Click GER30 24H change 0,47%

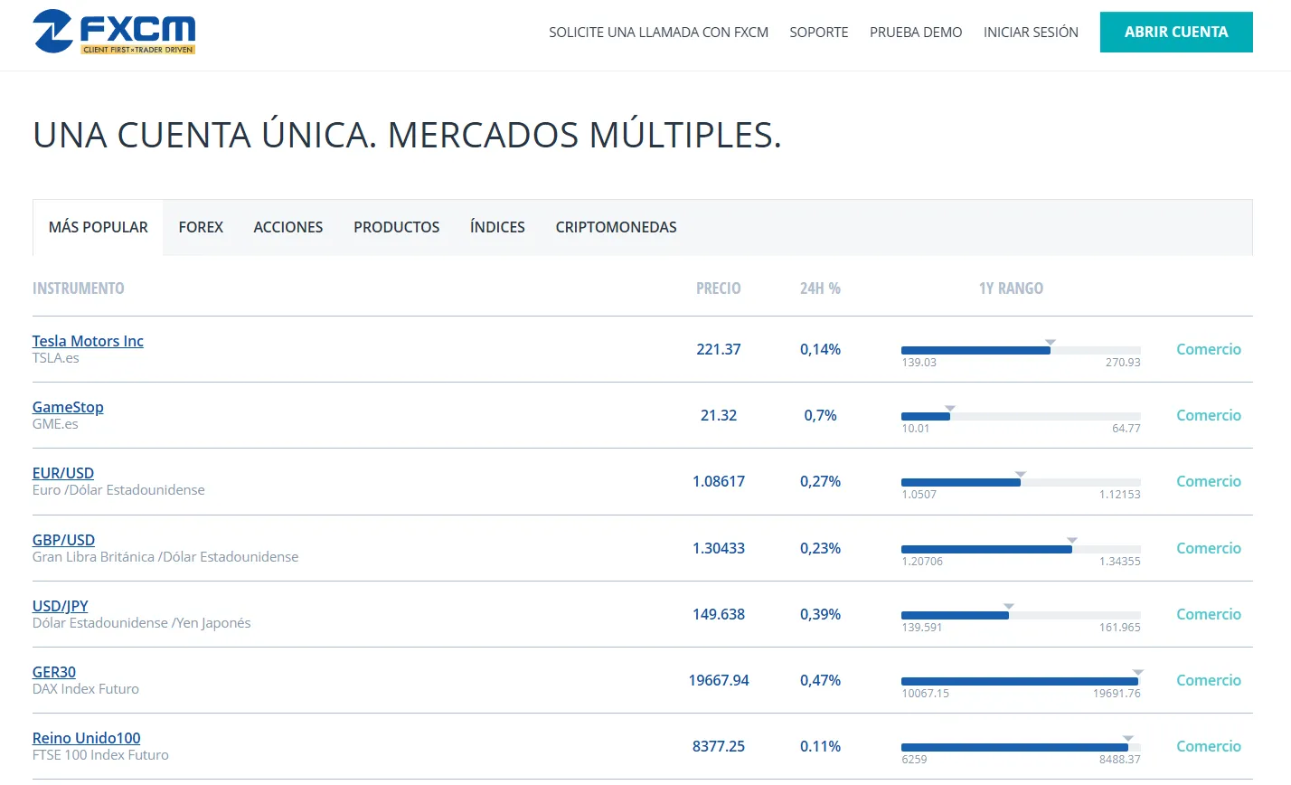pos(820,680)
